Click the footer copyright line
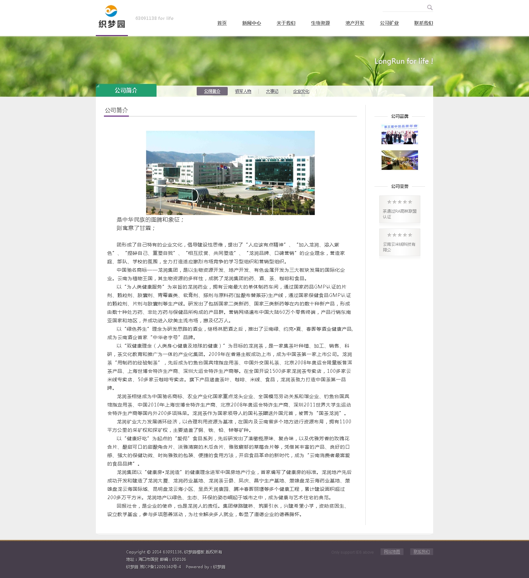 174,552
